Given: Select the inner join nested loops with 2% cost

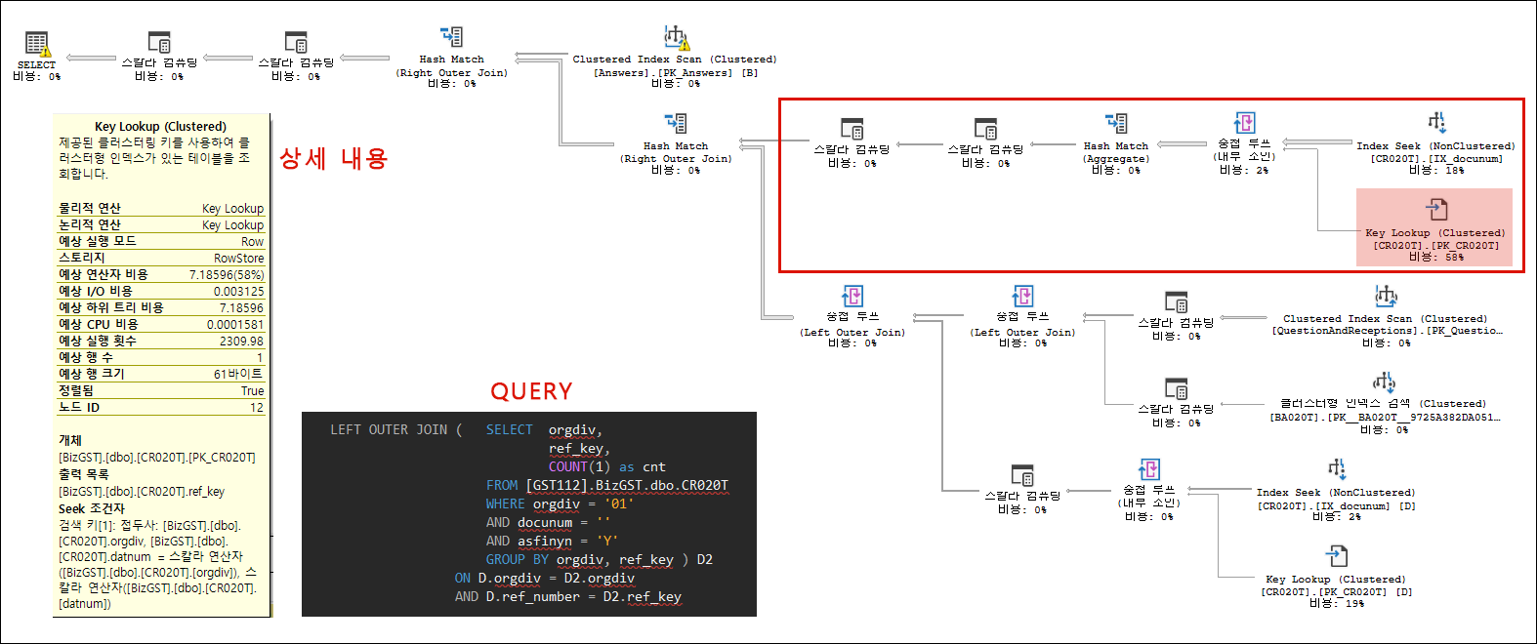Looking at the screenshot, I should [x=1244, y=124].
